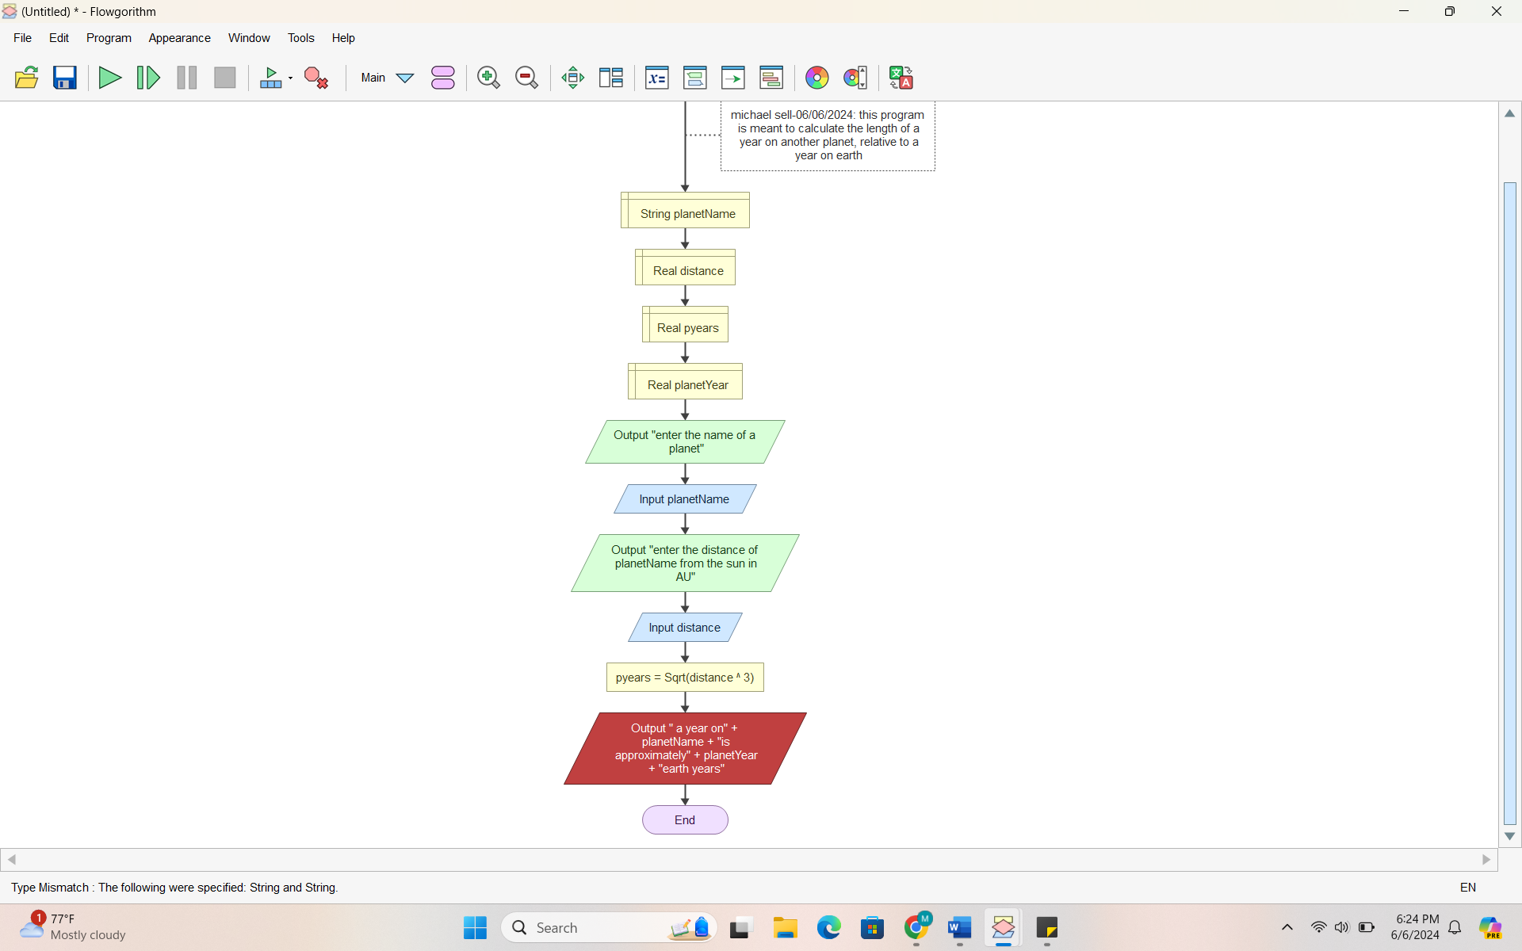Expand the run speed dropdown arrow
Image resolution: width=1522 pixels, height=951 pixels.
(291, 78)
